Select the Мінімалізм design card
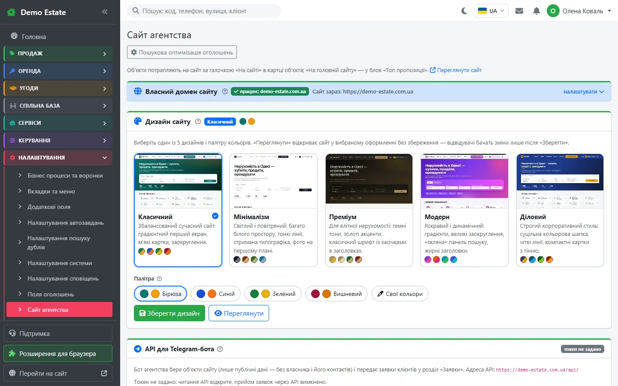 point(273,210)
